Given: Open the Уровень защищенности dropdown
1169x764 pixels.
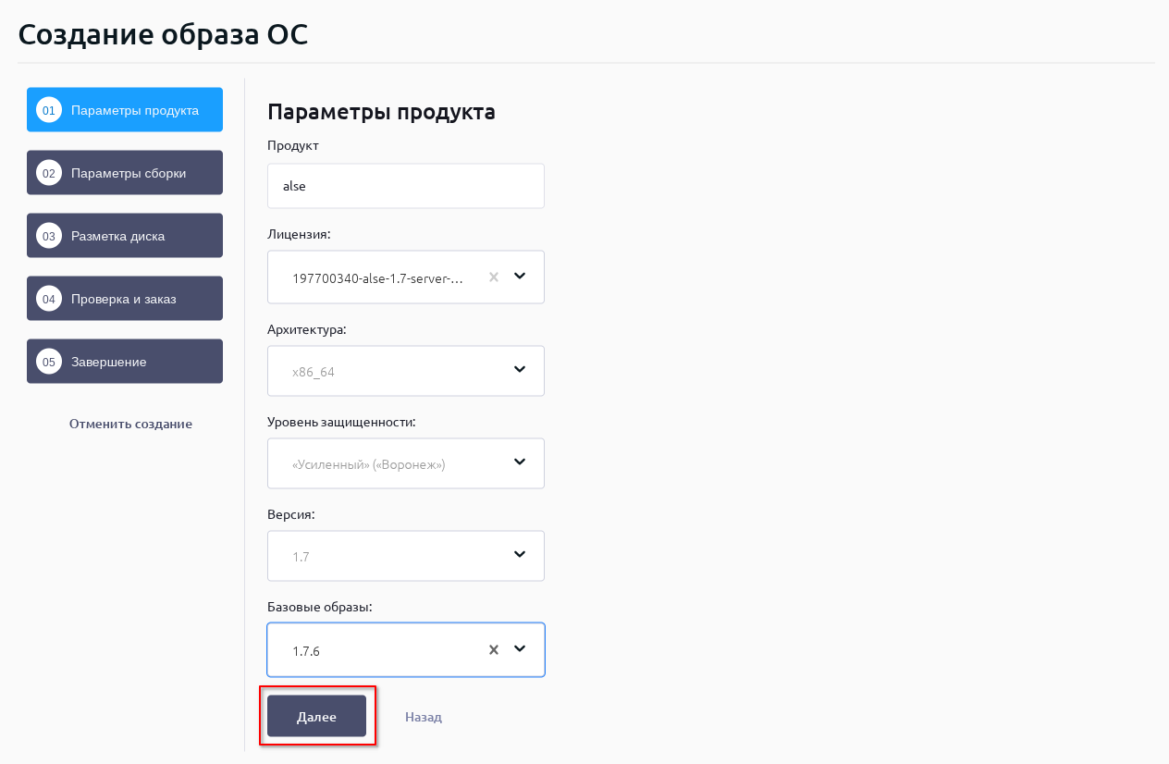Looking at the screenshot, I should [406, 463].
